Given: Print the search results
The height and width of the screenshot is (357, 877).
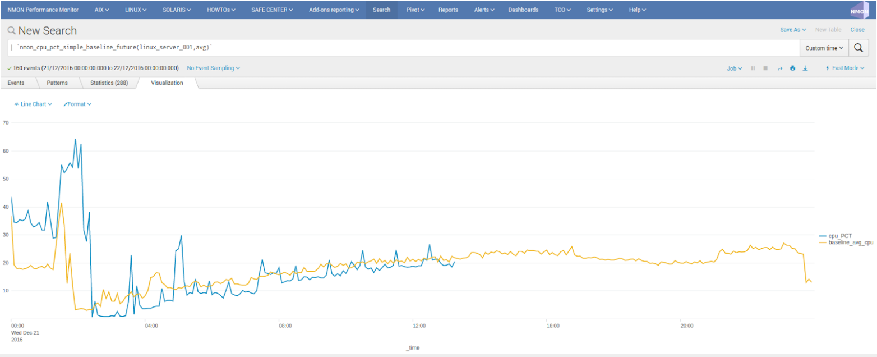Looking at the screenshot, I should pyautogui.click(x=792, y=68).
